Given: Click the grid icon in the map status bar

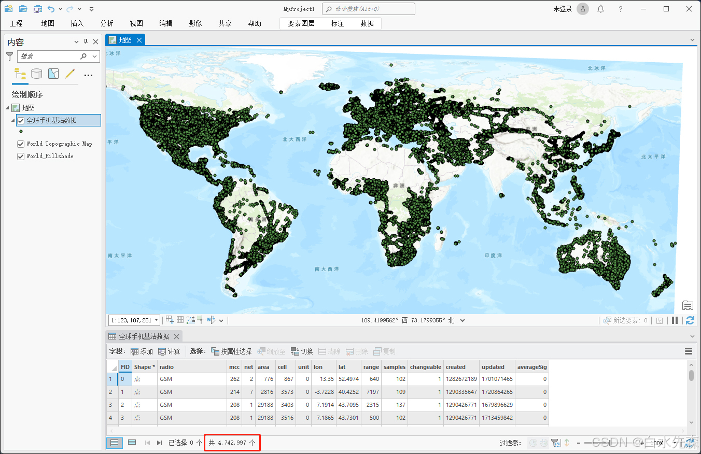Looking at the screenshot, I should (x=180, y=320).
